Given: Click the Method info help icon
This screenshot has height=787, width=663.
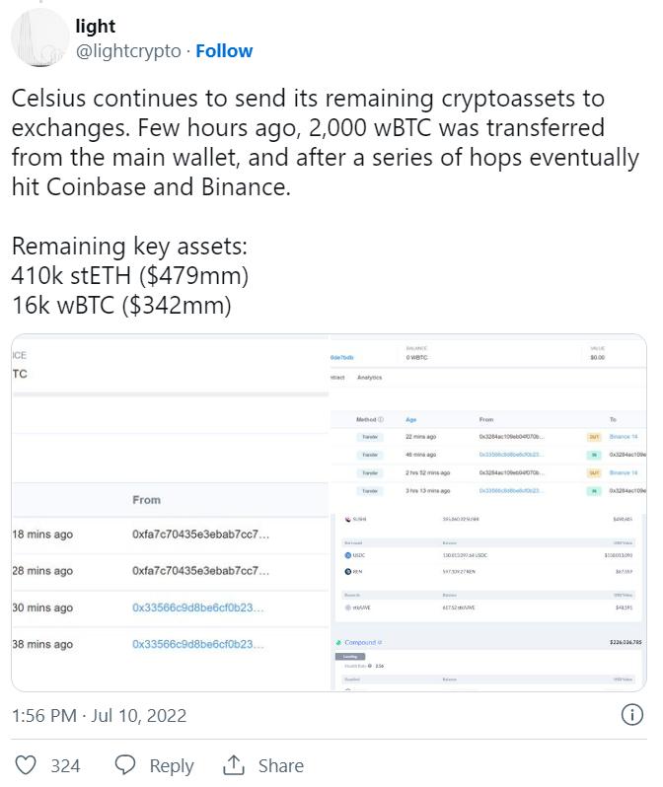Looking at the screenshot, I should pyautogui.click(x=381, y=420).
